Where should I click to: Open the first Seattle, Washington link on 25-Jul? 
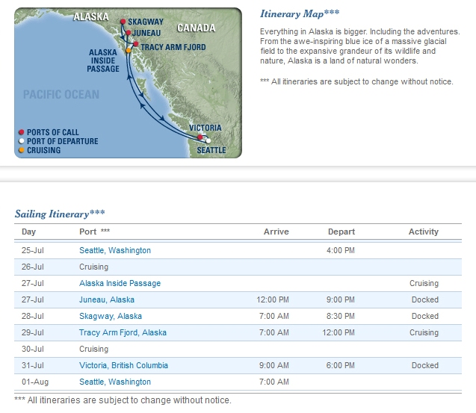point(115,250)
